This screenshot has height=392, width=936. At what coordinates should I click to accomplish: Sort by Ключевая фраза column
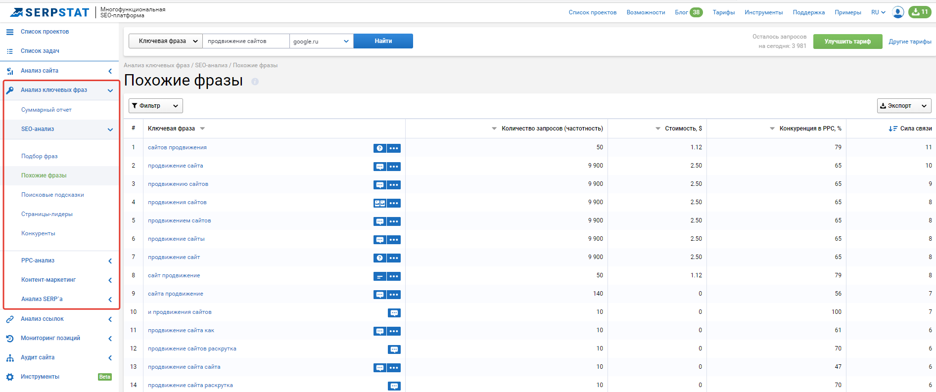[x=176, y=129]
